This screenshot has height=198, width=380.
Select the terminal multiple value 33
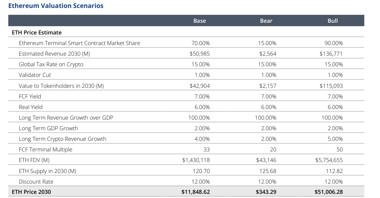206,150
